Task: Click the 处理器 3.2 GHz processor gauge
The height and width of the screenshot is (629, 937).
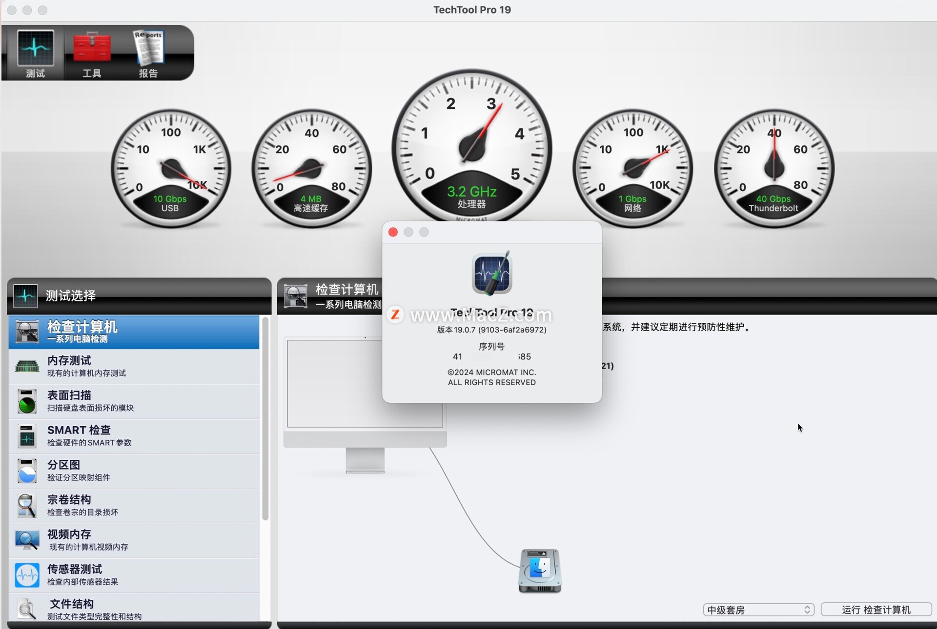Action: (472, 146)
